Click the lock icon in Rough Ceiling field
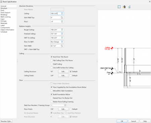This screenshot has height=123, width=151. click(x=62, y=30)
